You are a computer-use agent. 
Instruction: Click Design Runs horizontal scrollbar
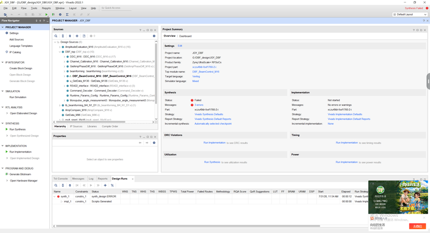click(188, 226)
